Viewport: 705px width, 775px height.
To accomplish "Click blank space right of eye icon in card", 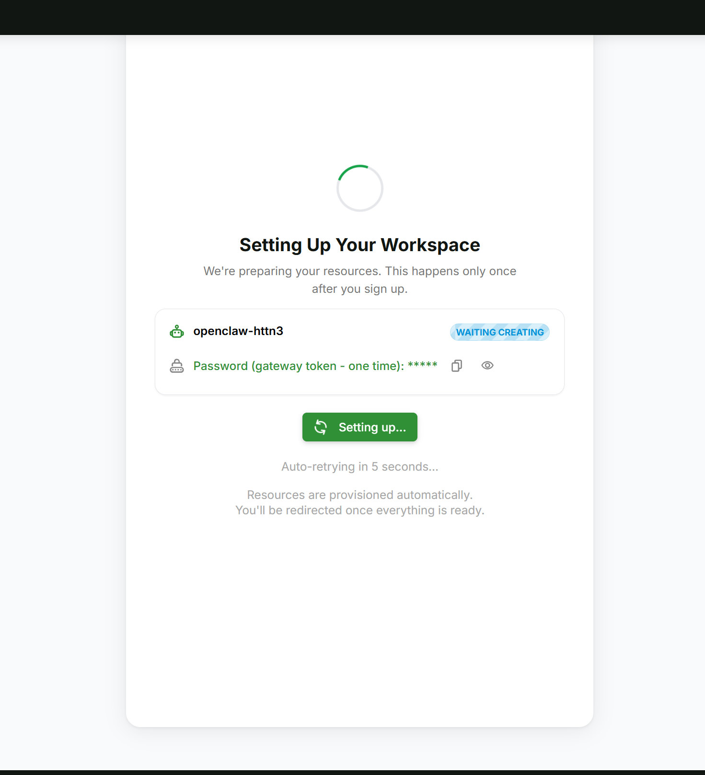I will coord(525,366).
